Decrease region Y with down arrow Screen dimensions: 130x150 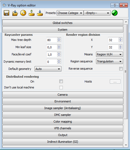pos(120,48)
